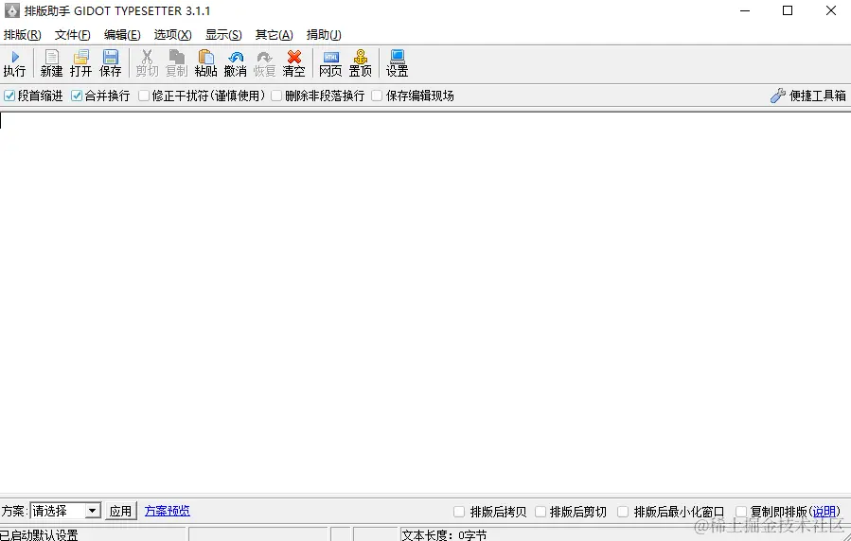The image size is (851, 541).
Task: Click the app logo in title bar
Action: click(11, 10)
